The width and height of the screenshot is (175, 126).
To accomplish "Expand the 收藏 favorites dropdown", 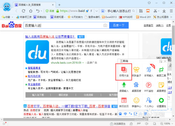I will tap(12, 17).
